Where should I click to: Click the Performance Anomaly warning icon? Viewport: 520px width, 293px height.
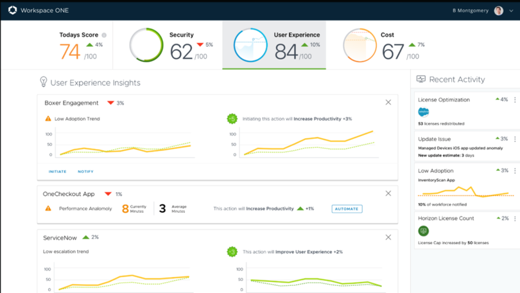click(48, 208)
